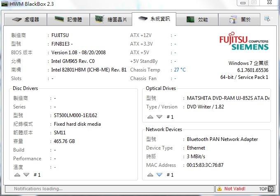
Task: Click Fixed hard disk media value
Action: [77, 124]
